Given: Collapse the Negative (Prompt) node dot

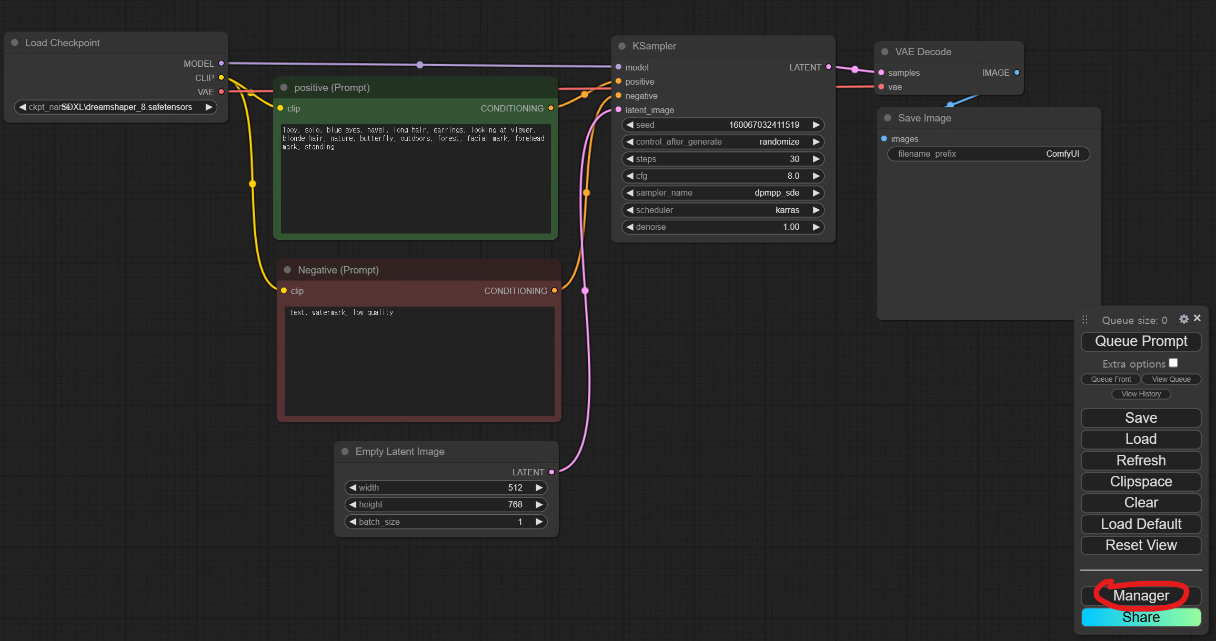Looking at the screenshot, I should [287, 270].
